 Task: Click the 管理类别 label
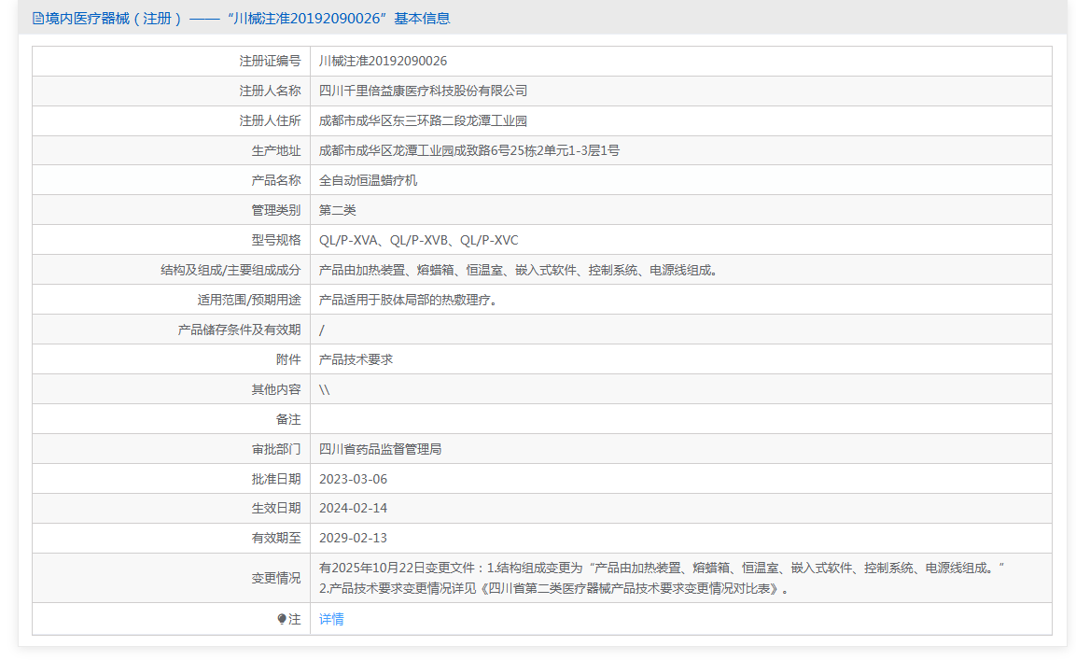tap(276, 210)
